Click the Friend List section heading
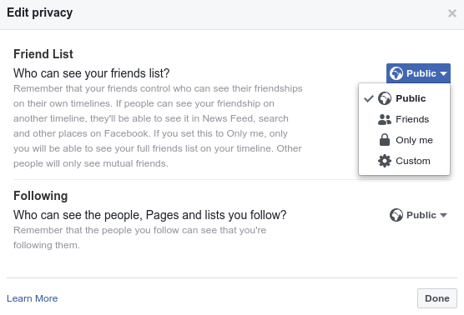The height and width of the screenshot is (315, 464). click(x=43, y=54)
